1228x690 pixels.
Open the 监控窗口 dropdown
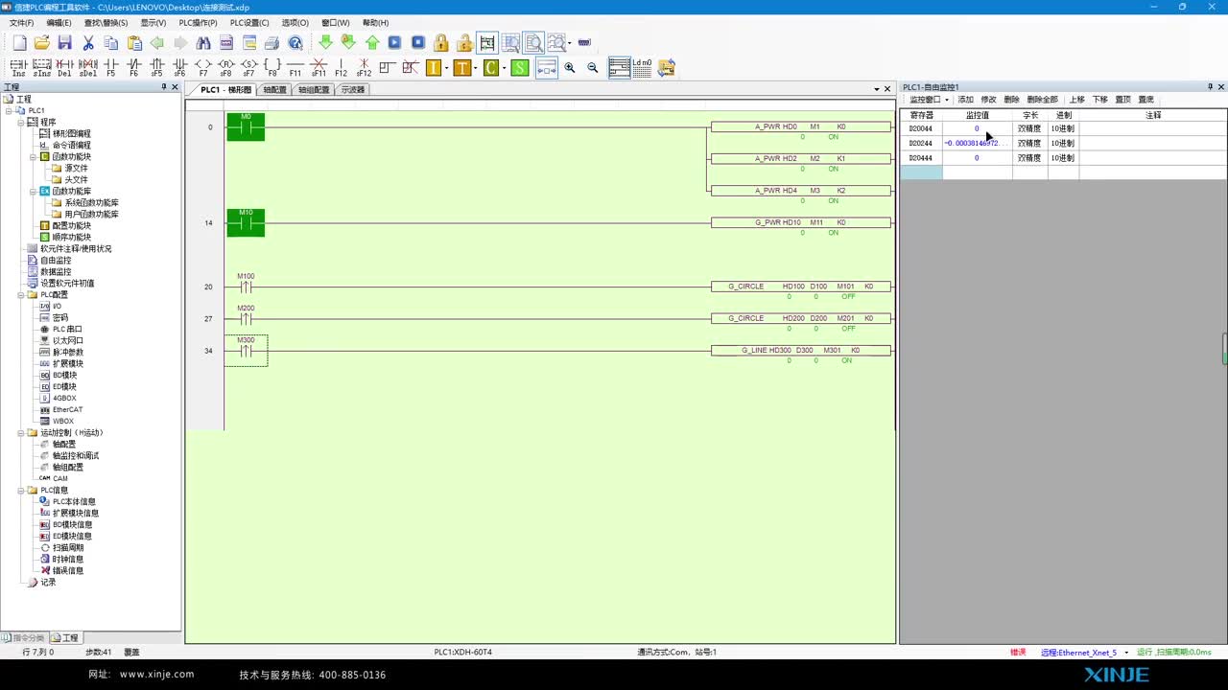(929, 100)
